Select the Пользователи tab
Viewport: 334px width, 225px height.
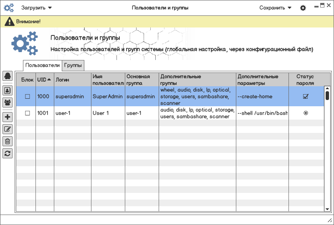point(43,65)
